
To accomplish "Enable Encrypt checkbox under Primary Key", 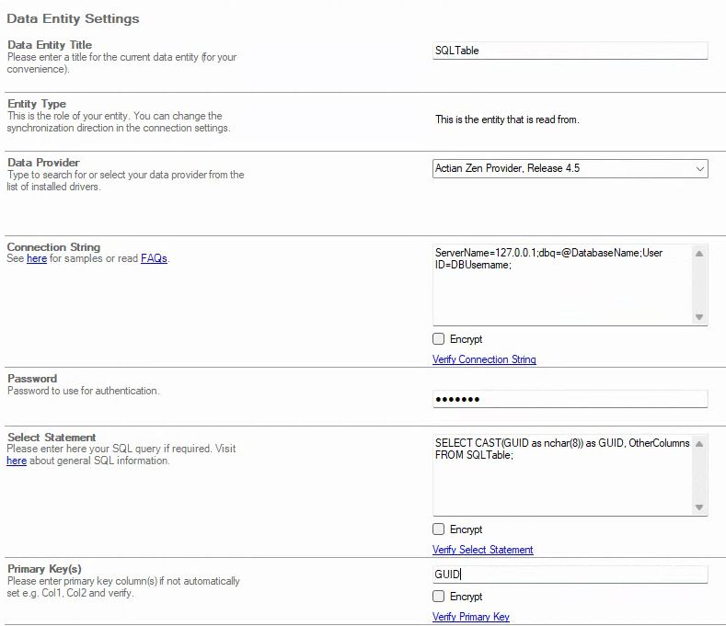I will [x=438, y=596].
